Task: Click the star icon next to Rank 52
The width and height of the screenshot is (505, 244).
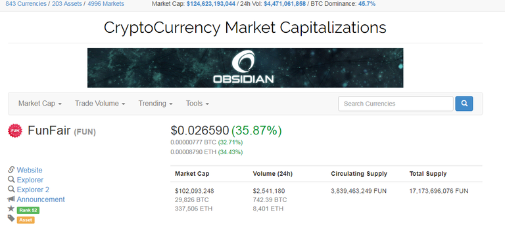Action: point(11,209)
